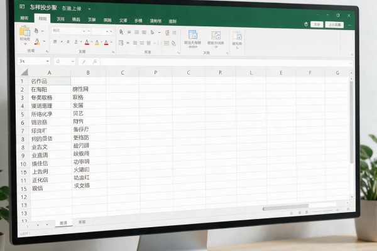Click the orientation icon with angled arrow

(x=152, y=32)
